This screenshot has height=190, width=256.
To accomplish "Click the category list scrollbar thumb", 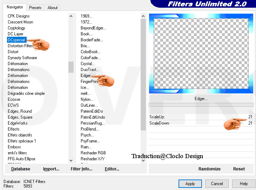I will tap(71, 67).
